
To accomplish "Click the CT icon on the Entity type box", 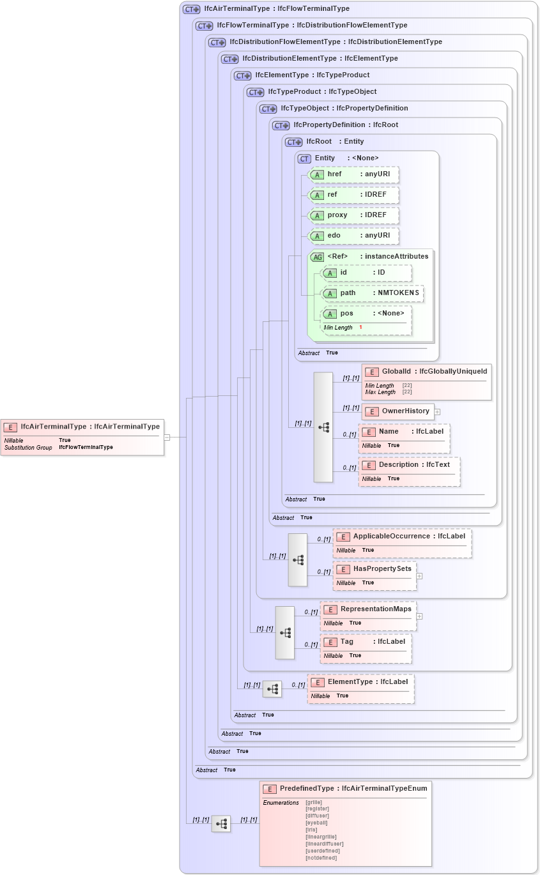I will [x=303, y=158].
